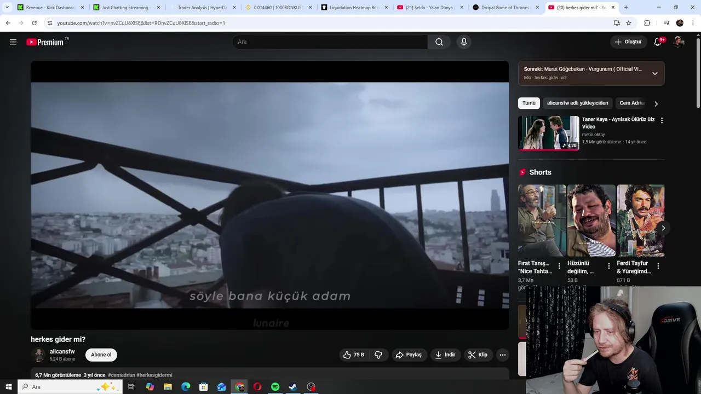Open alicansfw channel avatar
The image size is (701, 394).
tap(38, 355)
